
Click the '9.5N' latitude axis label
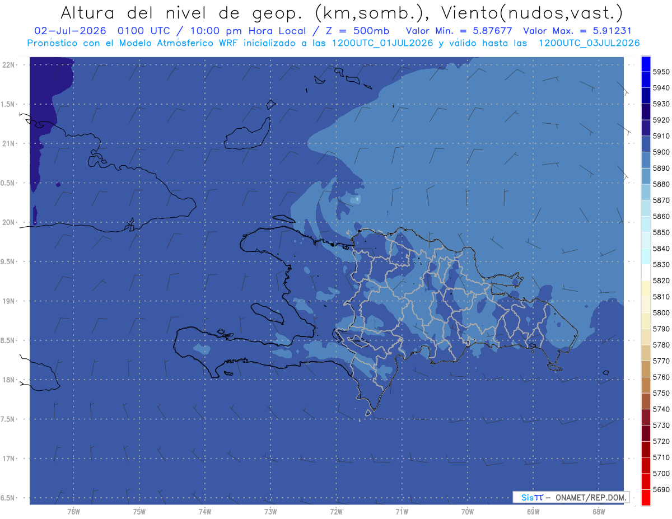8,262
